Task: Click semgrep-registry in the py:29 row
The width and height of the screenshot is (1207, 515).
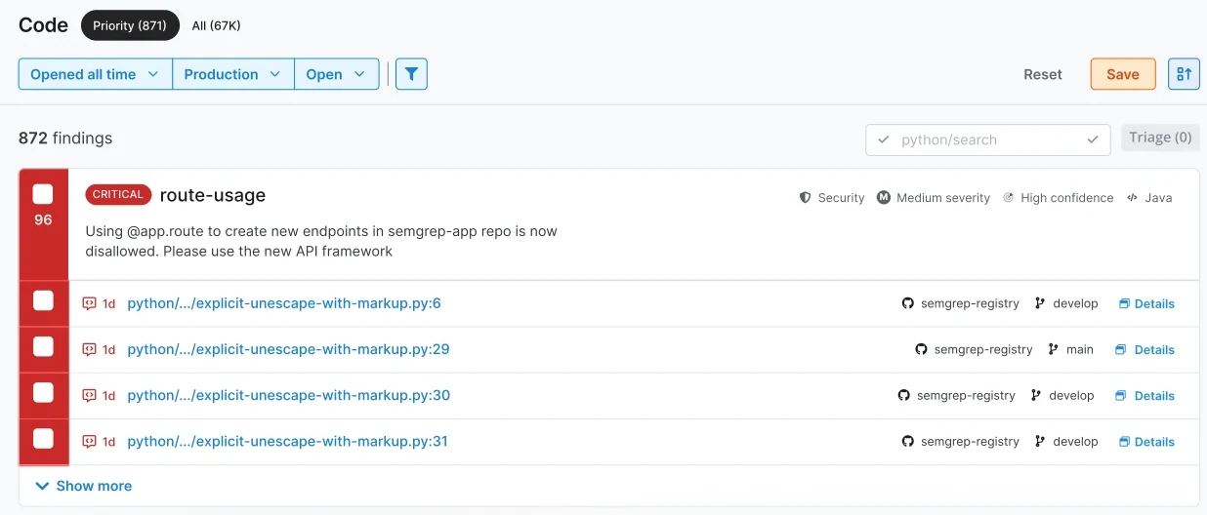Action: [983, 349]
